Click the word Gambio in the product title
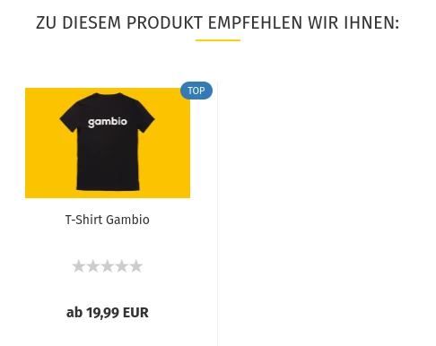Screen dimensions: 436x346 (x=128, y=220)
